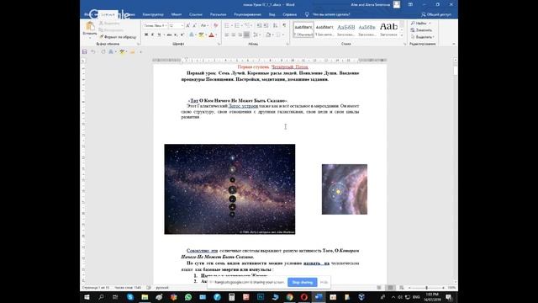Click the русский language status indicator
538x303 pixels.
162,288
